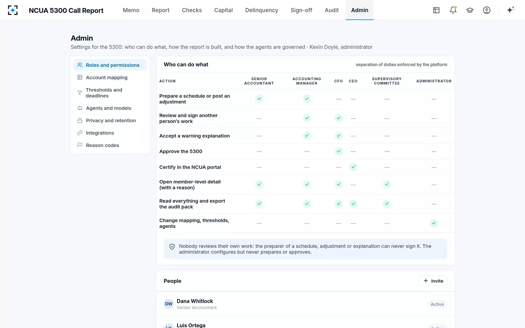Click Dana Whitlock's DW avatar
525x328 pixels.
pyautogui.click(x=169, y=304)
